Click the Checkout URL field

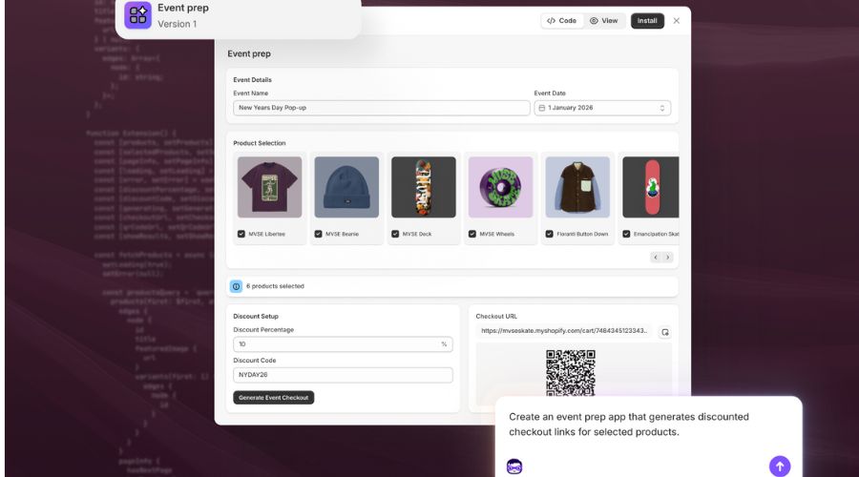(564, 331)
